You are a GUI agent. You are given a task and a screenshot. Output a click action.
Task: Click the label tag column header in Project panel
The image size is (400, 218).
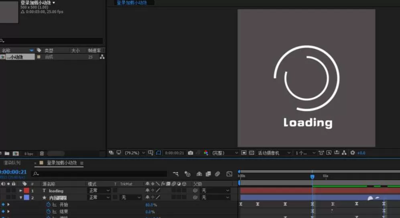point(39,50)
